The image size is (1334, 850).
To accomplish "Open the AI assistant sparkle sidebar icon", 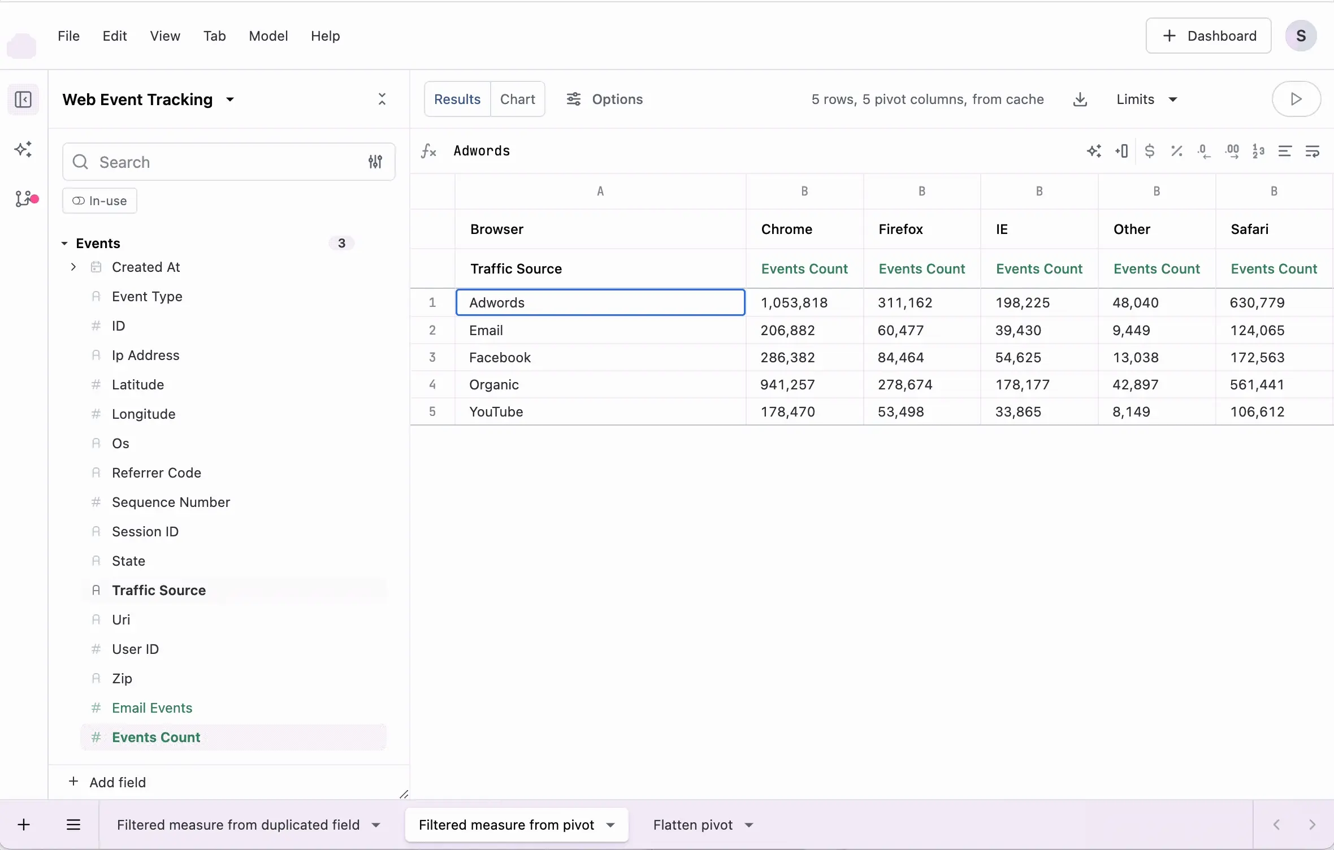I will [x=23, y=150].
